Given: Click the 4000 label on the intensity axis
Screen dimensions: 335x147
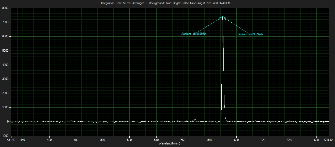Looking at the screenshot, I should (x=5, y=65).
